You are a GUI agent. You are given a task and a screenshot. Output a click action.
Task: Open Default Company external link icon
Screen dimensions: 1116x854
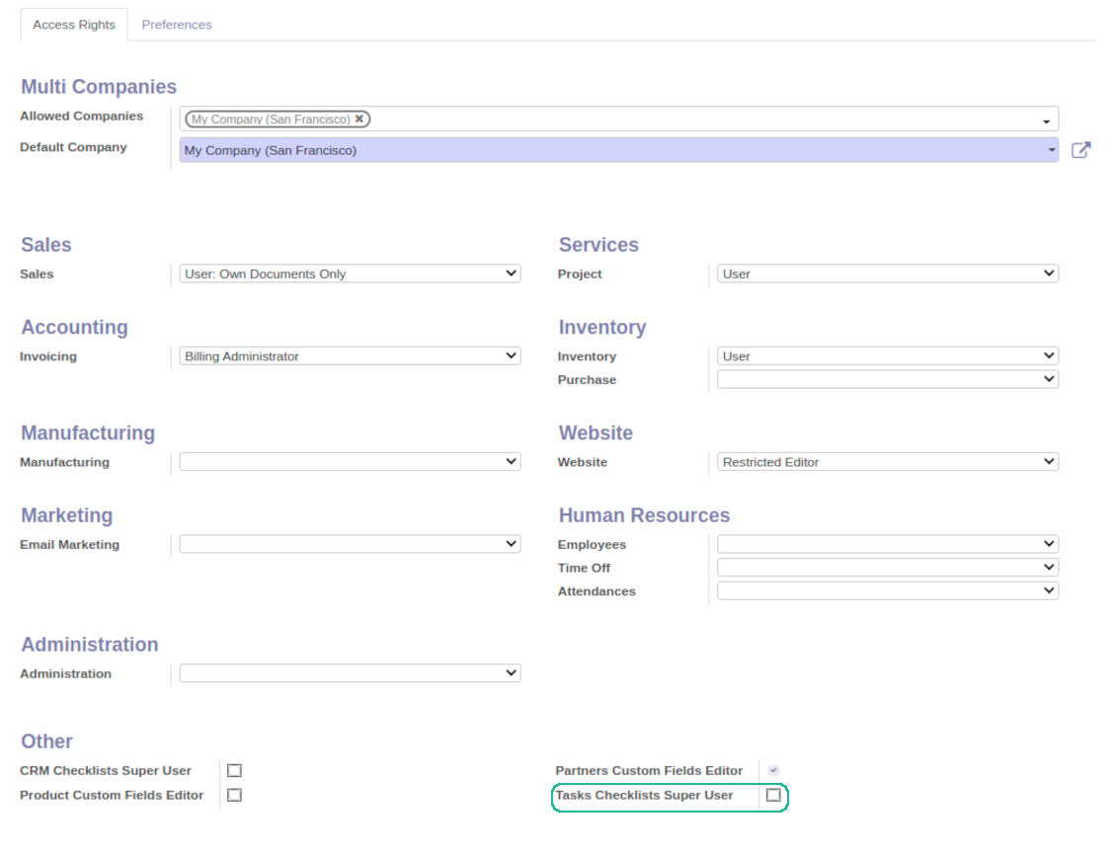tap(1080, 150)
